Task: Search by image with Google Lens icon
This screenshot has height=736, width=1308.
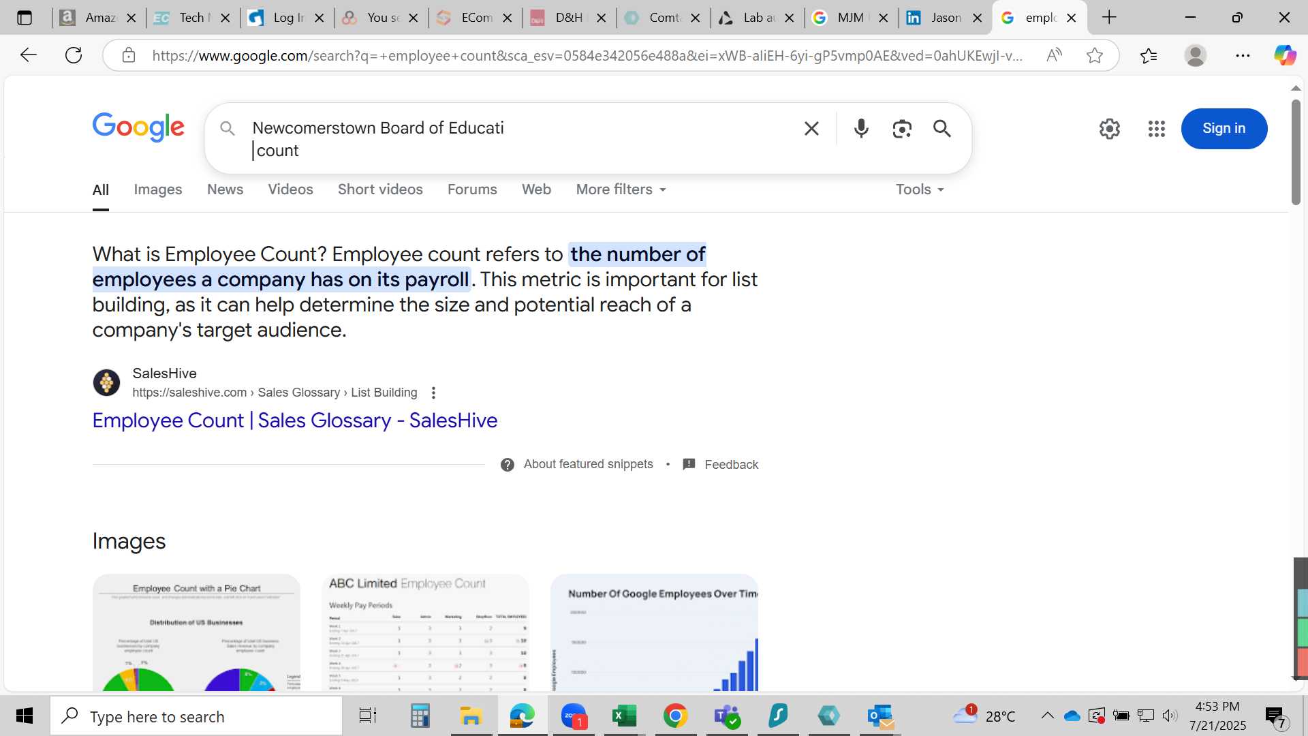Action: (x=902, y=128)
